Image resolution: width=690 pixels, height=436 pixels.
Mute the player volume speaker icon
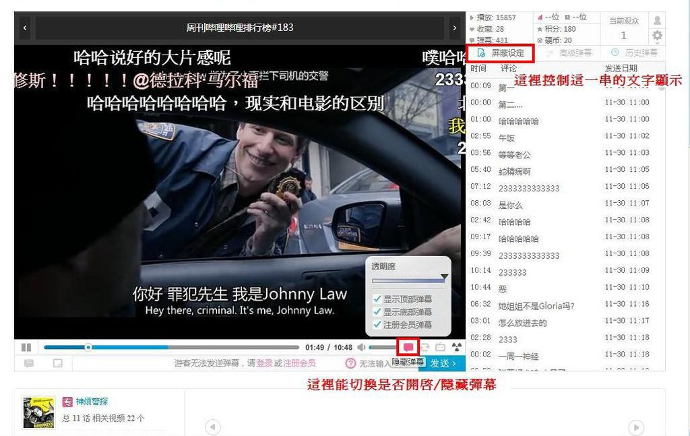362,347
